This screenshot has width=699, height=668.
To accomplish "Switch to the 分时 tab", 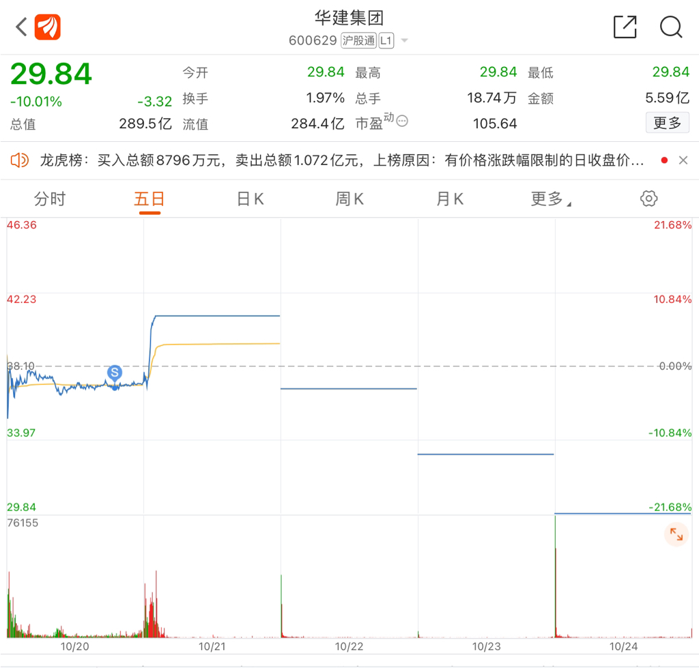I will point(50,199).
